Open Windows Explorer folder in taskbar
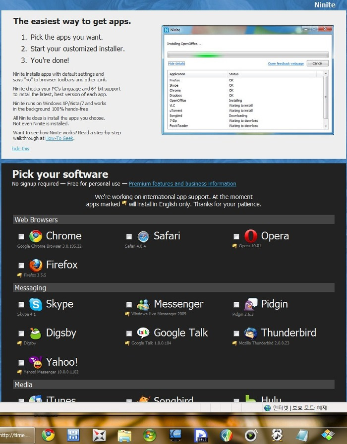The width and height of the screenshot is (347, 444). pyautogui.click(x=124, y=436)
